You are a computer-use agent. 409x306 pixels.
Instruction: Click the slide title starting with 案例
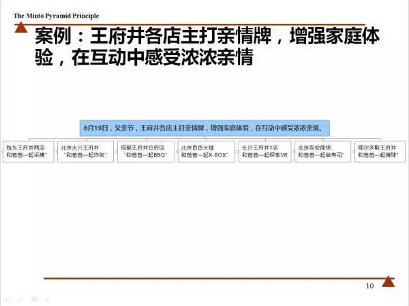[207, 46]
